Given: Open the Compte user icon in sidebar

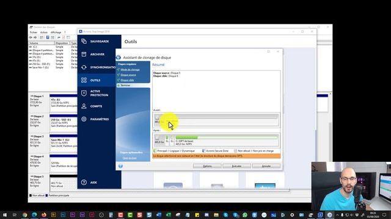Looking at the screenshot, I should pyautogui.click(x=84, y=106).
